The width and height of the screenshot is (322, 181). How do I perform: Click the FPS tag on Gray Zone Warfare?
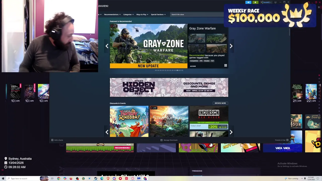click(201, 61)
